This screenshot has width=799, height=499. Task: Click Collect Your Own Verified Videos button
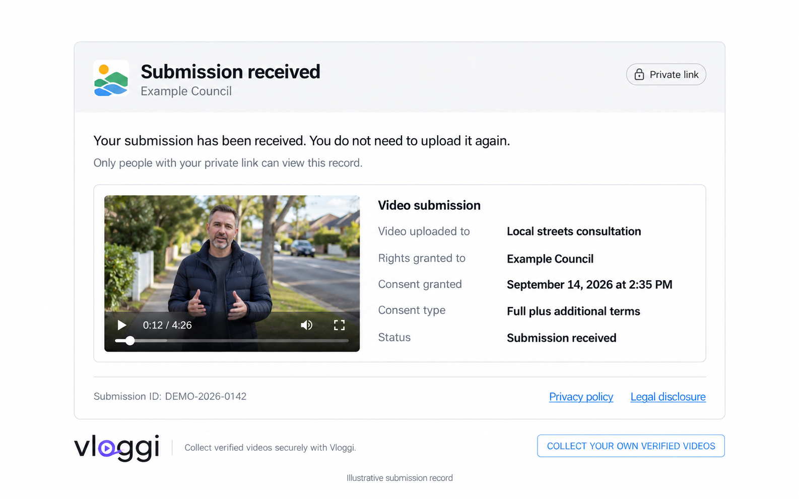631,446
